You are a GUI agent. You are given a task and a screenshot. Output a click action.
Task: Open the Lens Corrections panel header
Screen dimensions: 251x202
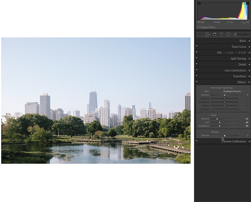[223, 70]
